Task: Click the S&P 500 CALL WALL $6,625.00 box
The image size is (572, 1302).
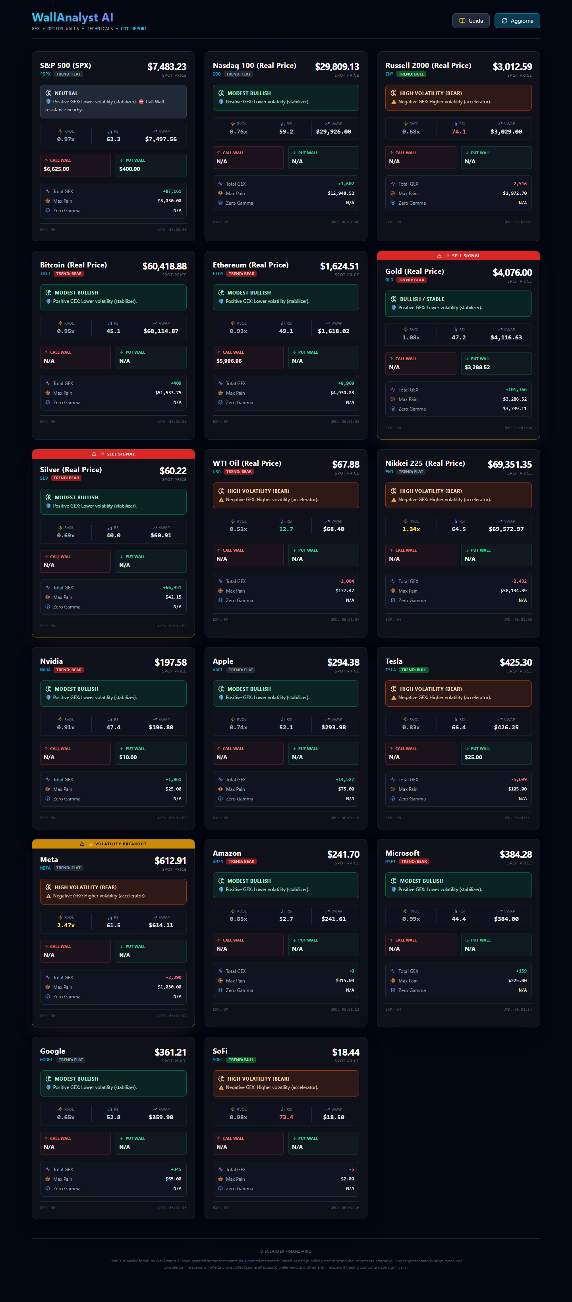Action: click(x=75, y=165)
